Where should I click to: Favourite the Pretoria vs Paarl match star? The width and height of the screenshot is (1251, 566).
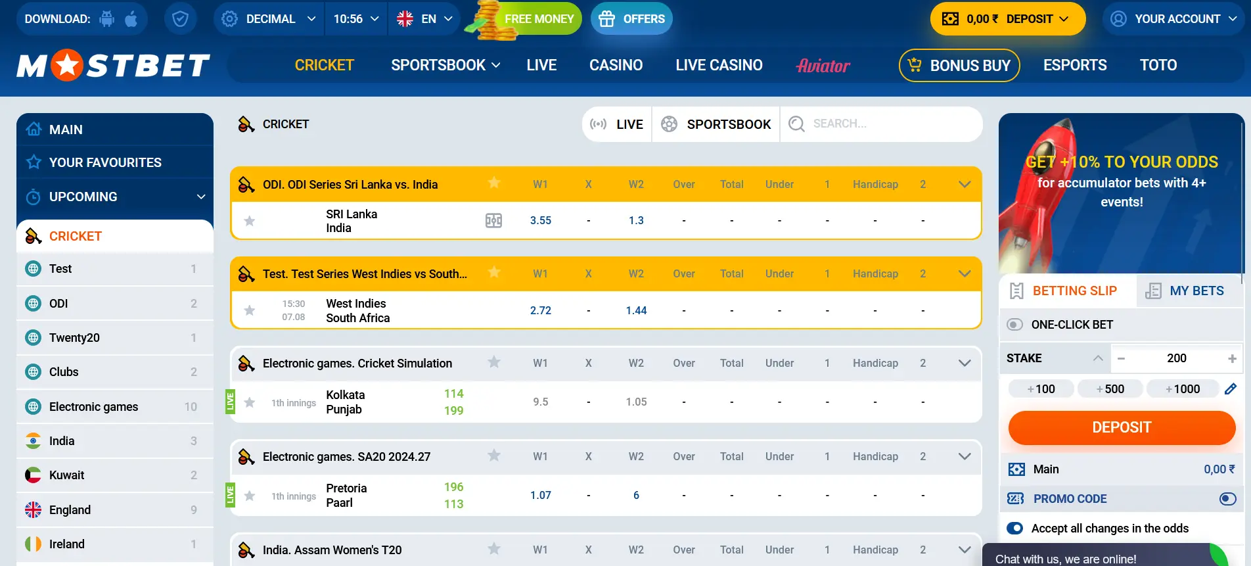coord(250,496)
